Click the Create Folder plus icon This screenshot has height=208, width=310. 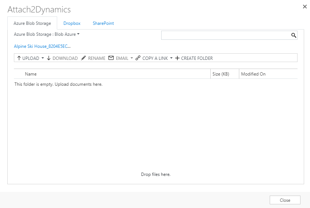[177, 58]
